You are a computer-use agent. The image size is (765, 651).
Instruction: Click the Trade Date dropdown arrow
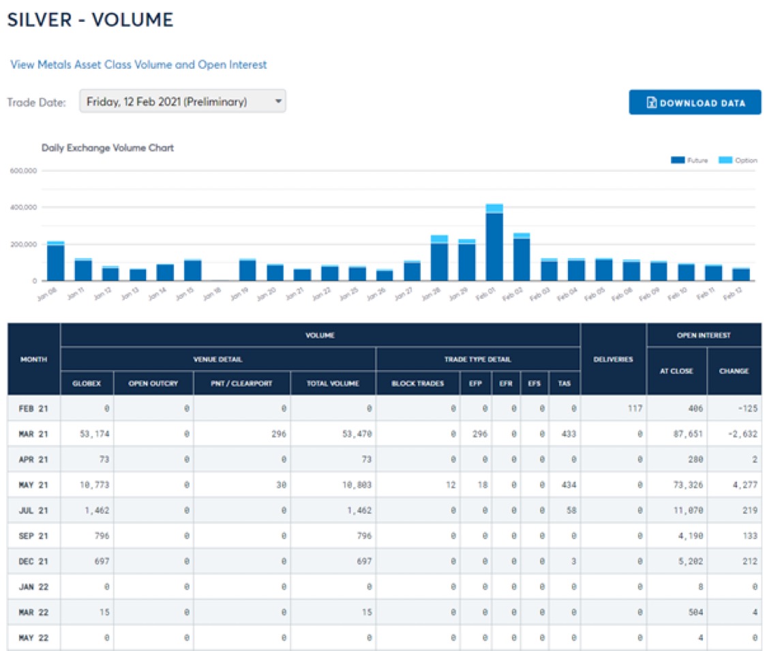[277, 102]
